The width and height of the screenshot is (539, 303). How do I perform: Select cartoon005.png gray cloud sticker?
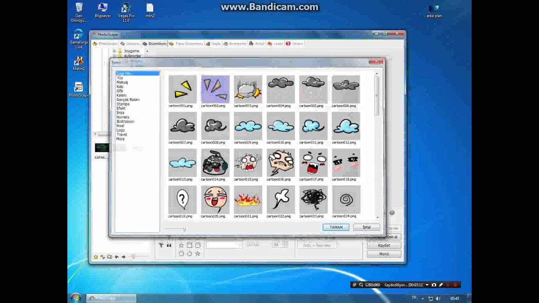[x=313, y=89]
